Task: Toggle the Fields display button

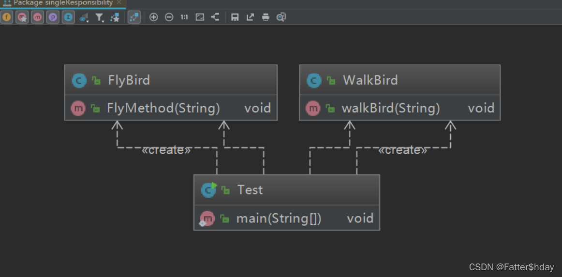Action: [x=7, y=17]
